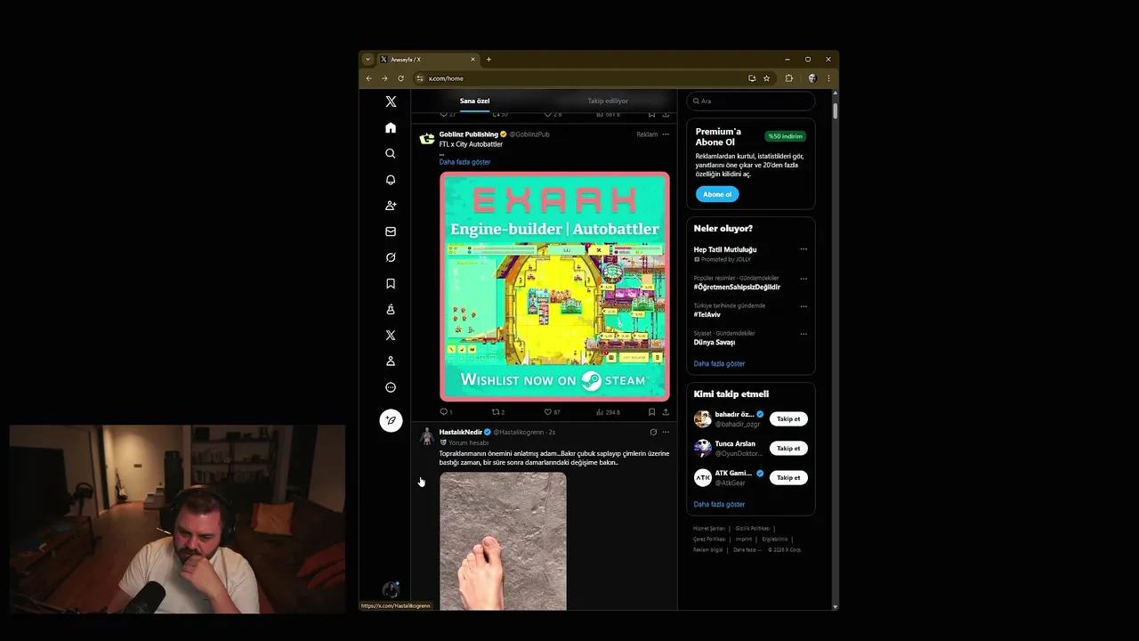The width and height of the screenshot is (1139, 641).
Task: Open Bookmarks in the sidebar
Action: pos(391,283)
